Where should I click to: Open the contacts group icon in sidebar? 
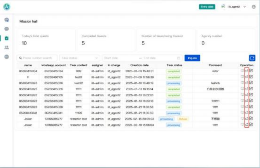(x=7, y=47)
